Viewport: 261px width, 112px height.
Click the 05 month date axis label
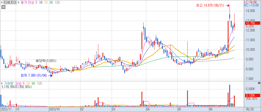pos(179,109)
